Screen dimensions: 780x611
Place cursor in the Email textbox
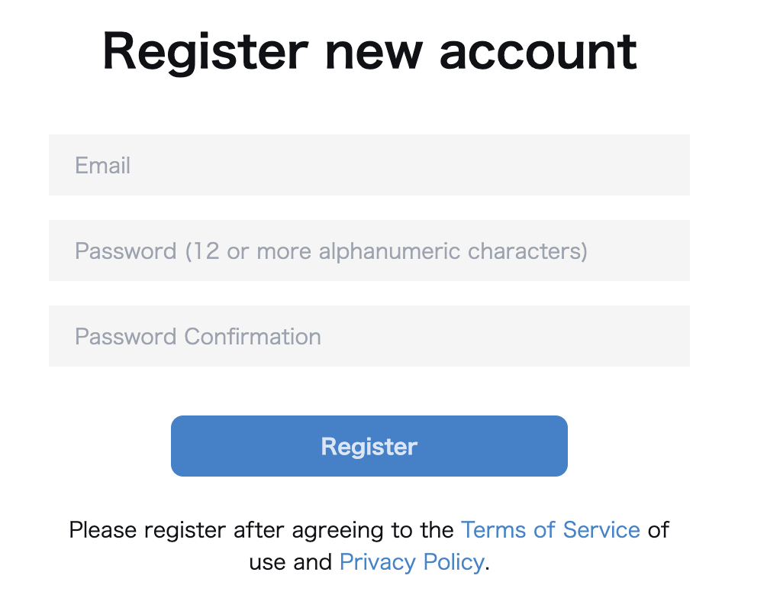pyautogui.click(x=369, y=165)
